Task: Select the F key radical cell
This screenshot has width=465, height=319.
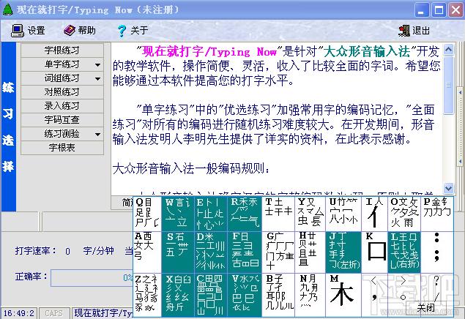Action: point(245,252)
